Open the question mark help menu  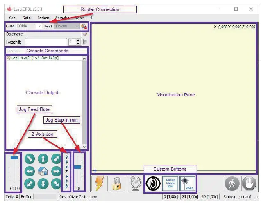(x=91, y=18)
